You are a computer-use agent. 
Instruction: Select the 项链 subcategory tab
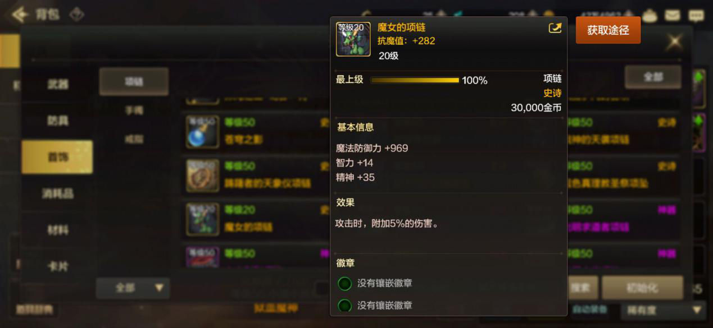134,82
